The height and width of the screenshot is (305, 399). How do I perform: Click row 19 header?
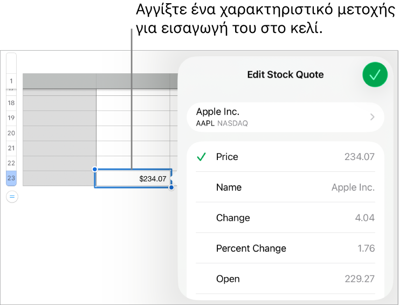11,118
